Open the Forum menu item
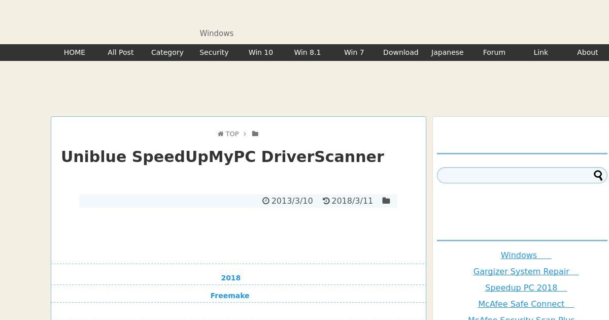The width and height of the screenshot is (609, 320). [x=494, y=52]
